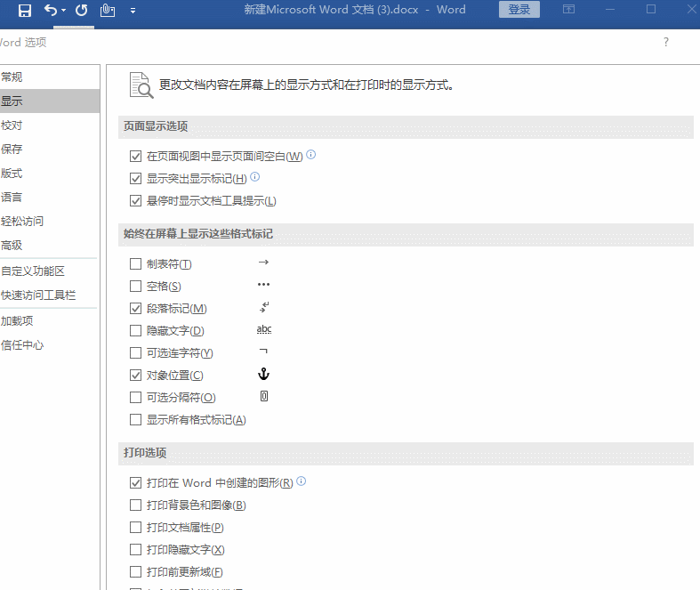Image resolution: width=700 pixels, height=590 pixels.
Task: Click info icon beside 在页面视图中显示页面间空白
Action: tap(311, 155)
